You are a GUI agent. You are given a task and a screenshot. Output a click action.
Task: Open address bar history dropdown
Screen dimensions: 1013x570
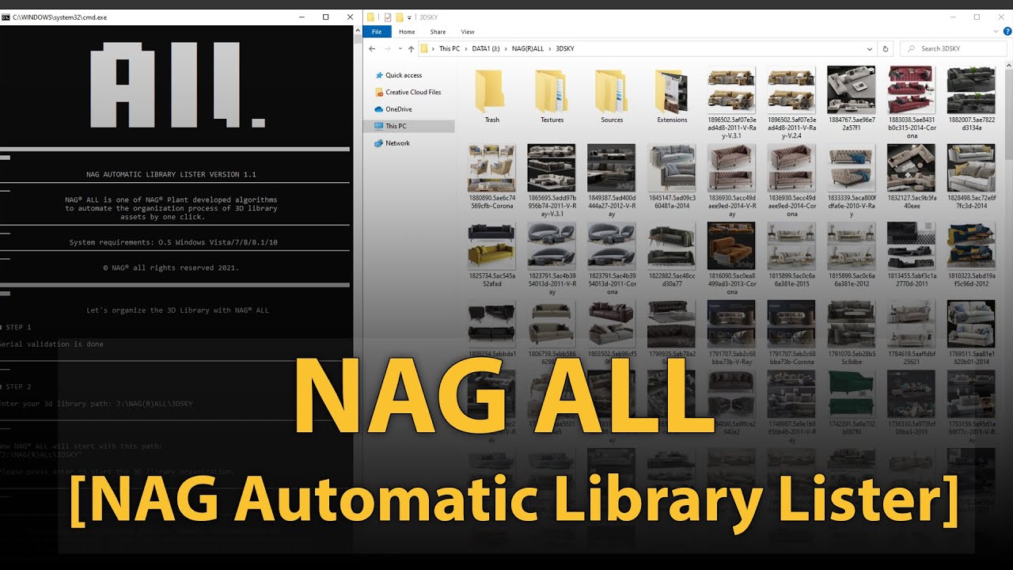[869, 48]
